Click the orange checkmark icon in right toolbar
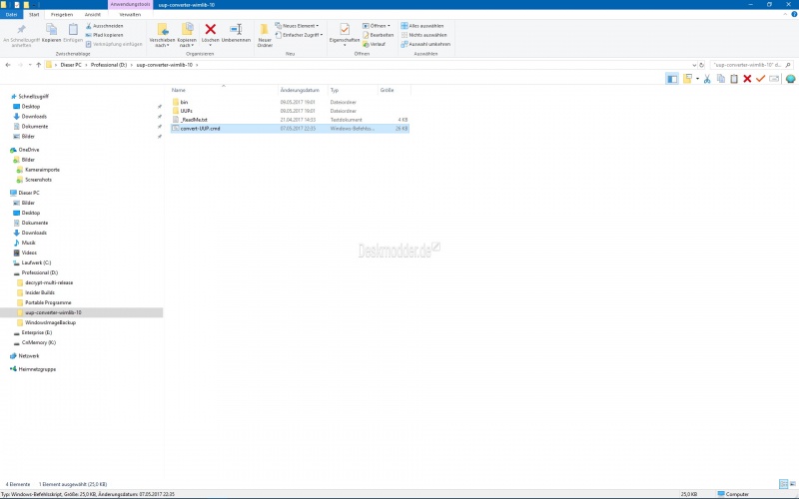Viewport: 799px width, 499px height. [760, 79]
